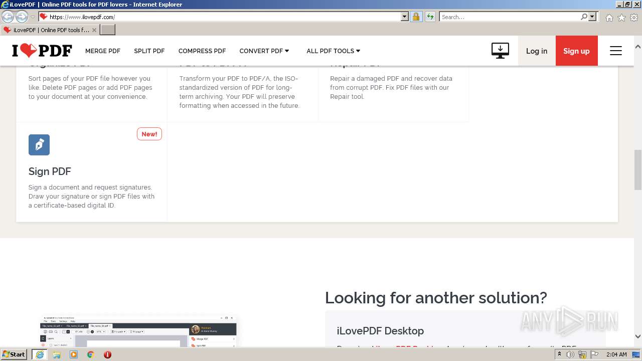This screenshot has width=642, height=361.
Task: Open Action Center flag icon
Action: point(594,354)
